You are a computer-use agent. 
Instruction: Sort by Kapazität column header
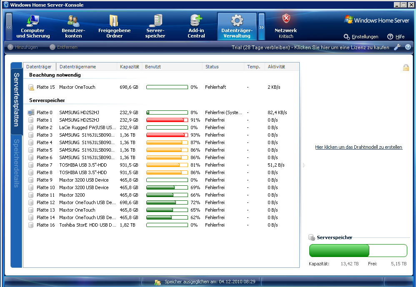pyautogui.click(x=130, y=67)
